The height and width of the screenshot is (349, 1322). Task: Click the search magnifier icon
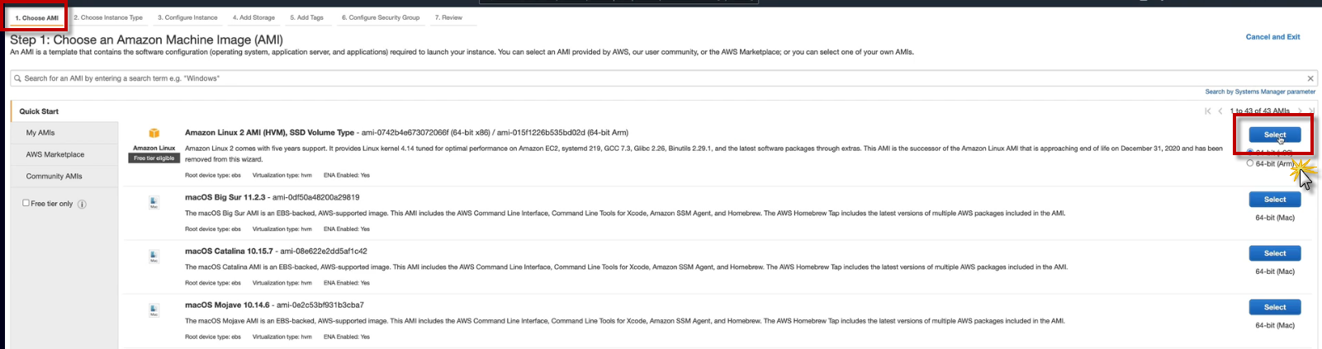pyautogui.click(x=17, y=78)
